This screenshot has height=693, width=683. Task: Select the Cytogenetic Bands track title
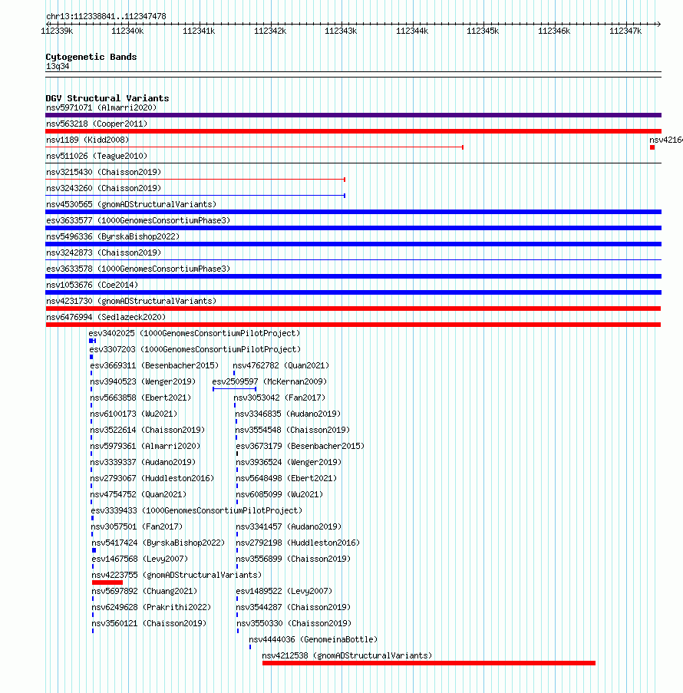[91, 57]
